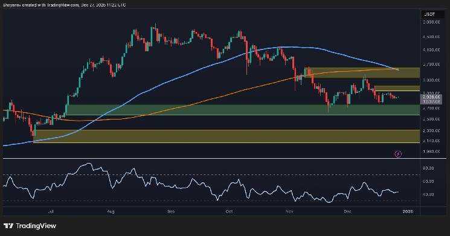Screen dimensions: 450x236
Task: Click the 2,300.00 price axis label
Action: [431, 130]
